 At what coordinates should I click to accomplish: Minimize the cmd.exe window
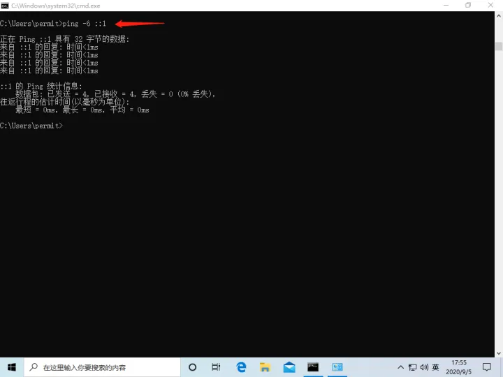pos(446,6)
